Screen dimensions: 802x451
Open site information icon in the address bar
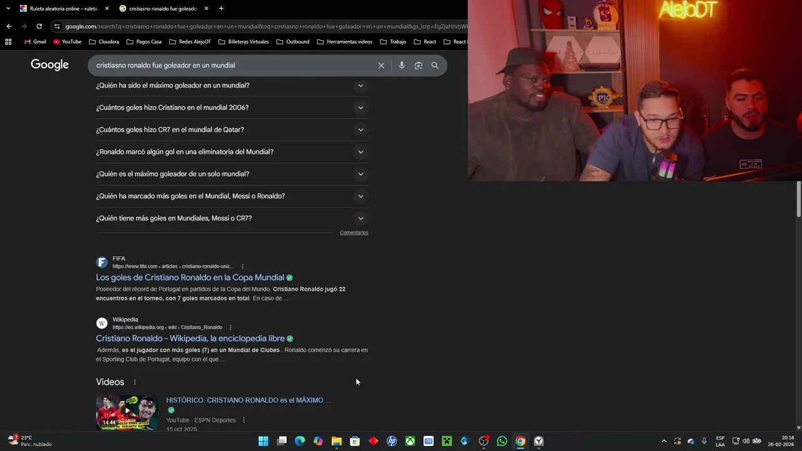pyautogui.click(x=57, y=26)
